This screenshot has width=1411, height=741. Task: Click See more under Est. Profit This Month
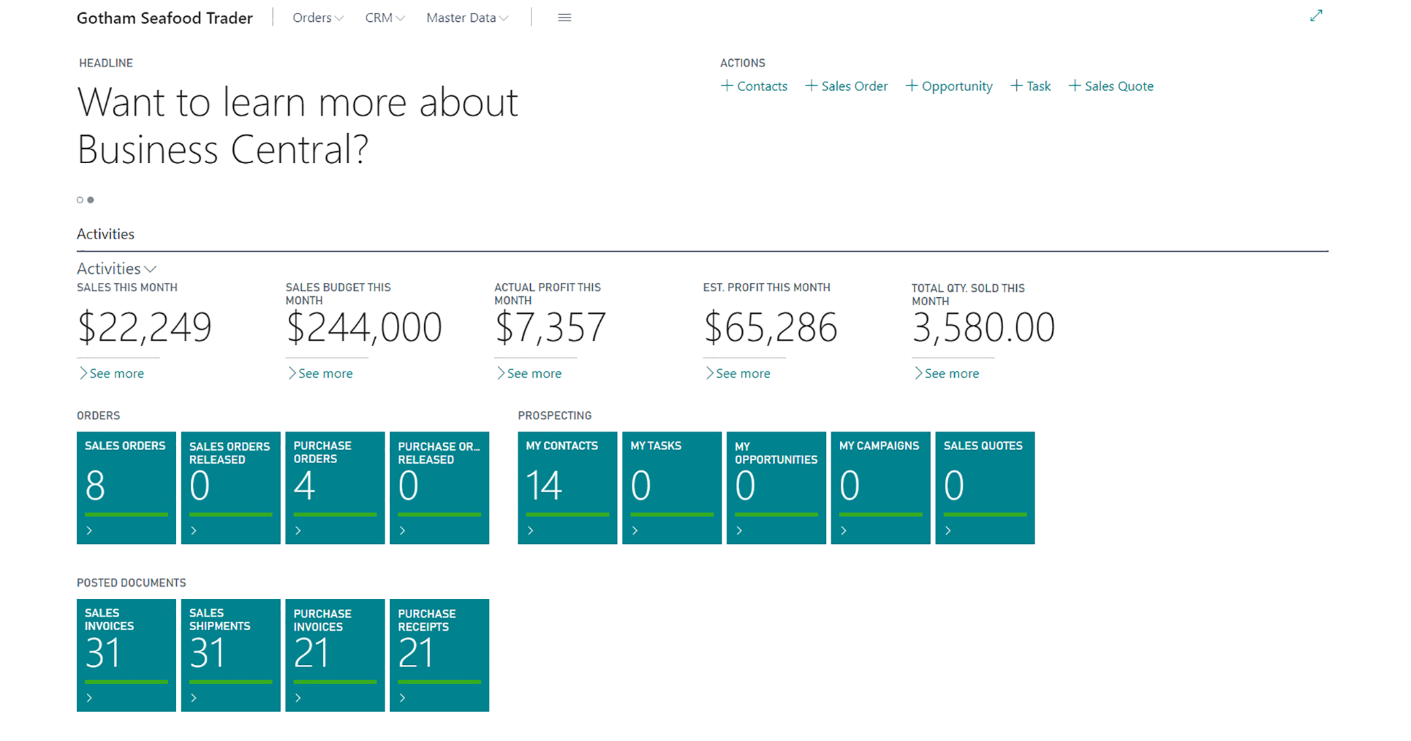click(x=738, y=373)
